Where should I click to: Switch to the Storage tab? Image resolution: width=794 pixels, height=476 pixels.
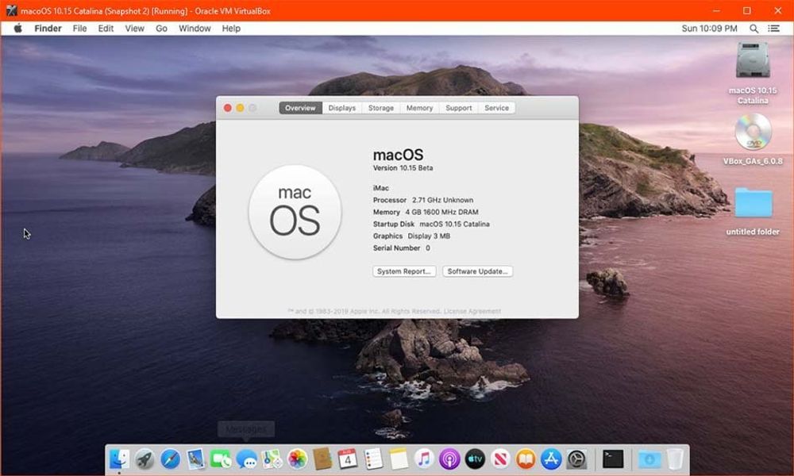click(381, 108)
